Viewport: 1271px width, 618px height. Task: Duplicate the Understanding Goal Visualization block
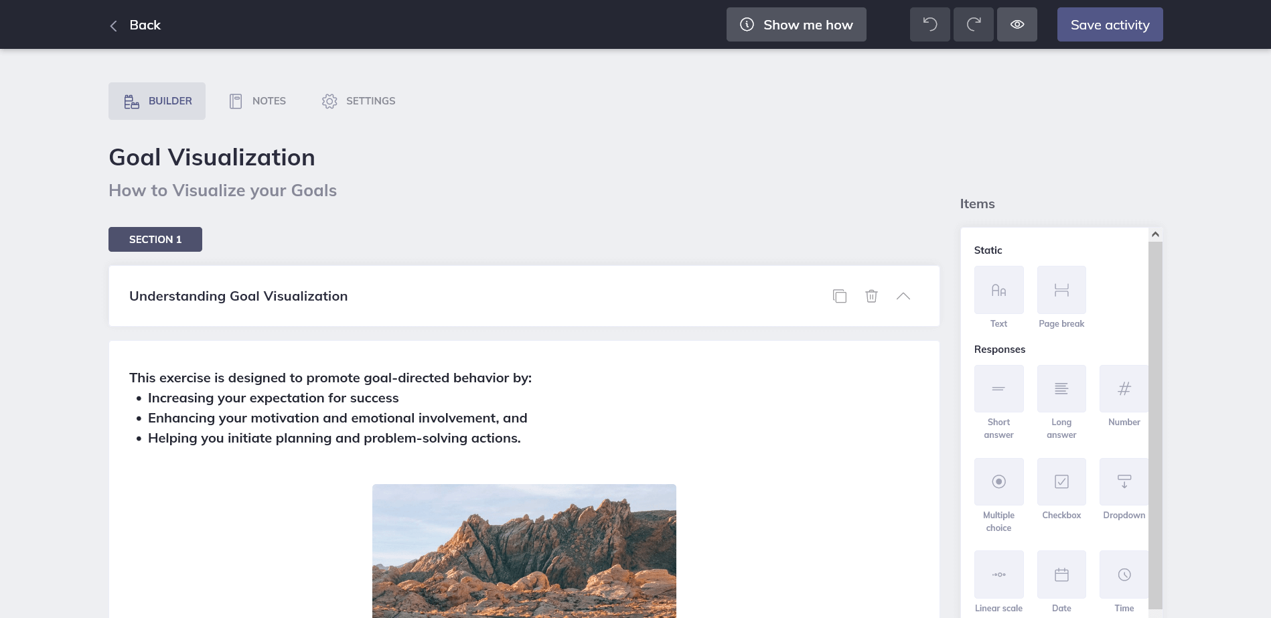pyautogui.click(x=840, y=295)
